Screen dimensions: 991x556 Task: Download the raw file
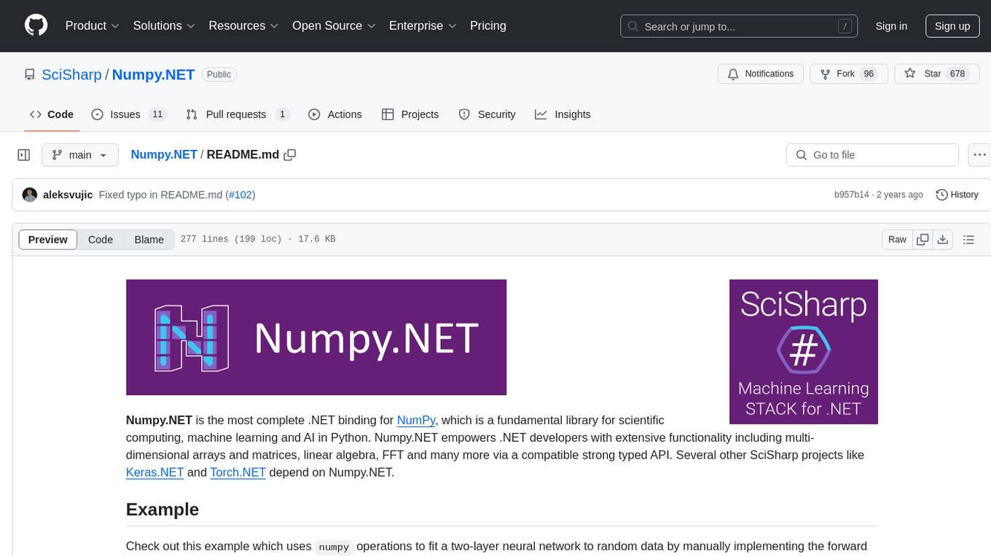(x=943, y=239)
